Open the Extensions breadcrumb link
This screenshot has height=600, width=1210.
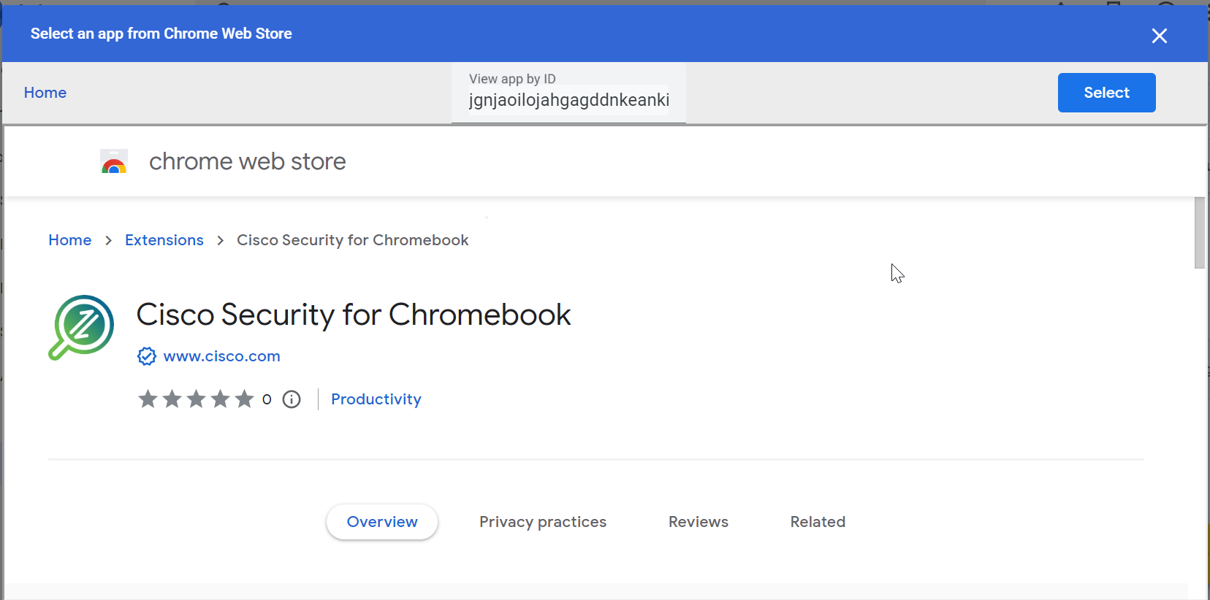click(164, 240)
